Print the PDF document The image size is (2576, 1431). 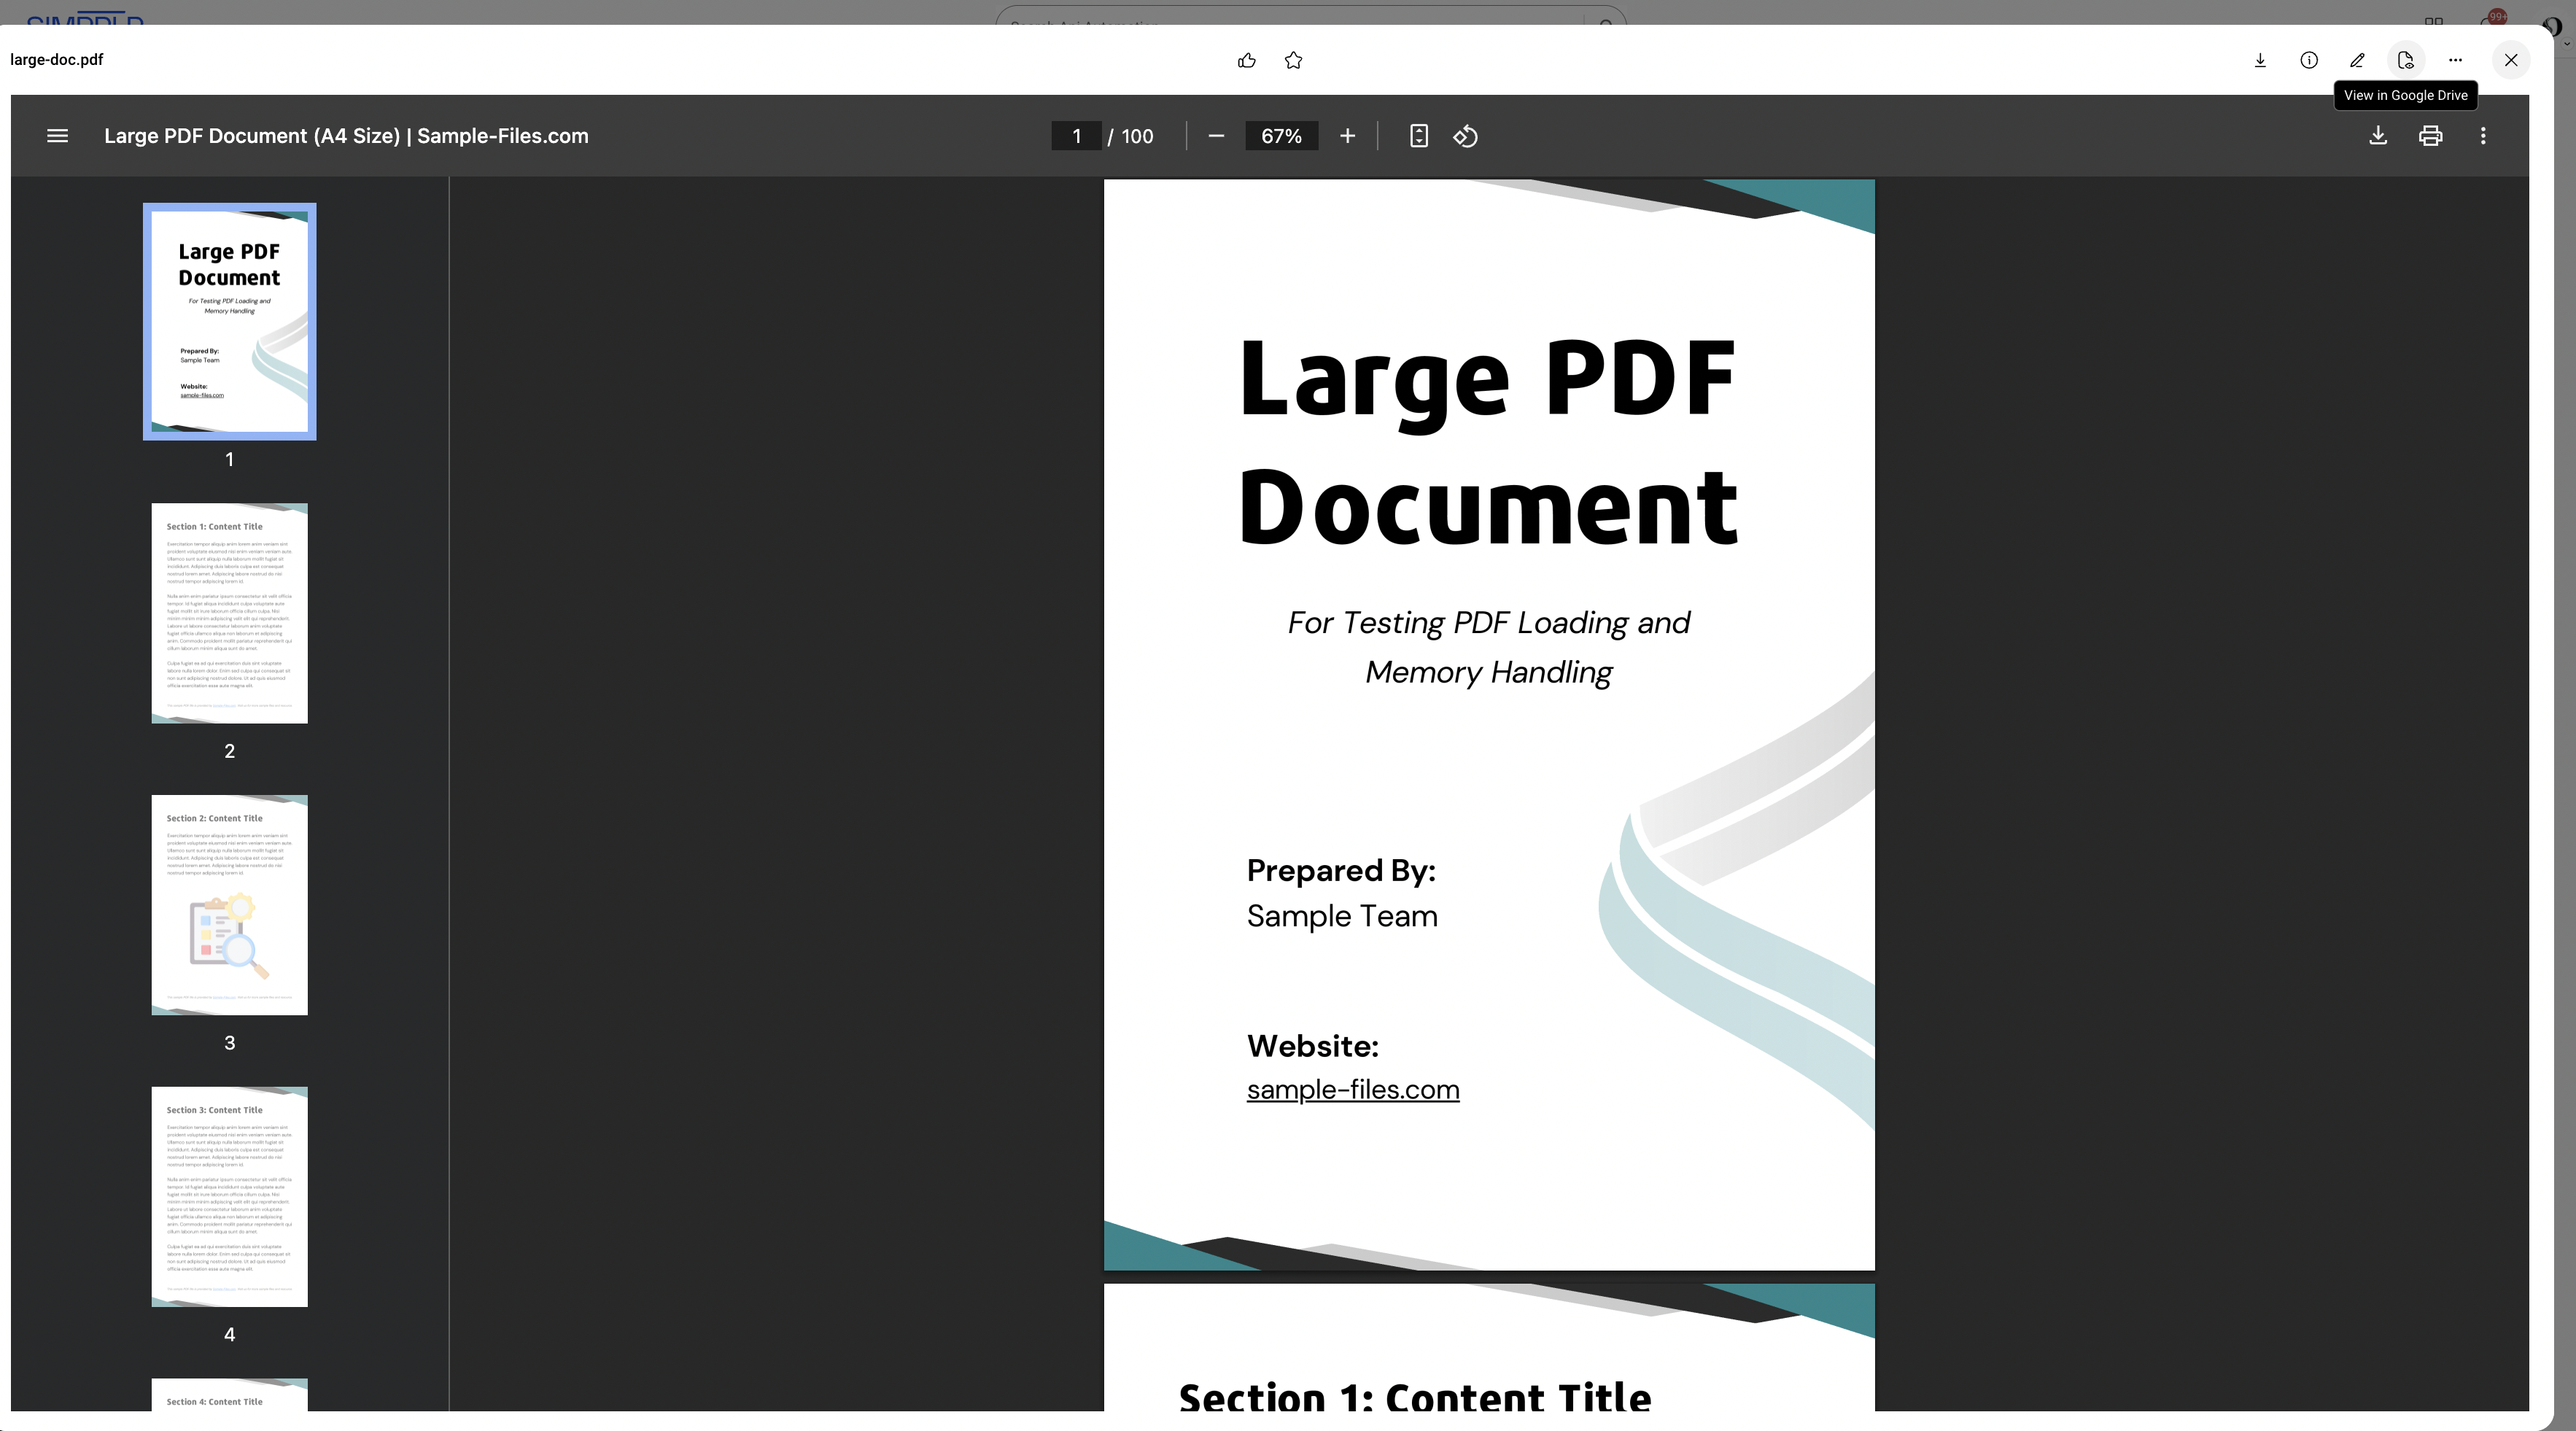[2430, 136]
